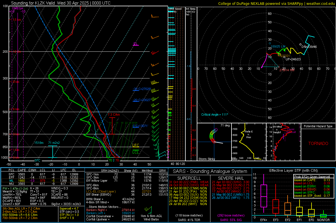
Task: Click the 71 m2s2 label on skew-T
Action: point(54,143)
